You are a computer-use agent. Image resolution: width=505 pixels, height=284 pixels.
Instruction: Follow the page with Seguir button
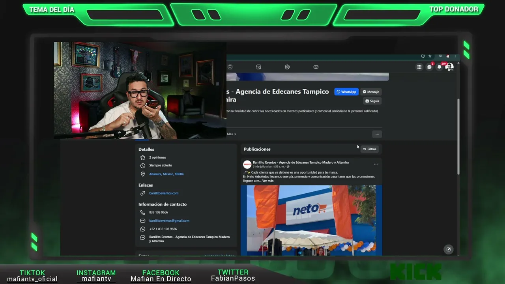point(372,101)
